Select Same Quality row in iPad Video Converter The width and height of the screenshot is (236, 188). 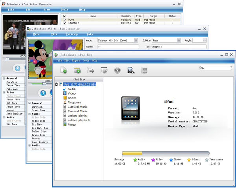point(15,114)
